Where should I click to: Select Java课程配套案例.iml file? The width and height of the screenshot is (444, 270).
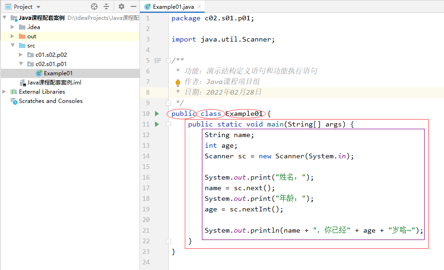click(54, 83)
